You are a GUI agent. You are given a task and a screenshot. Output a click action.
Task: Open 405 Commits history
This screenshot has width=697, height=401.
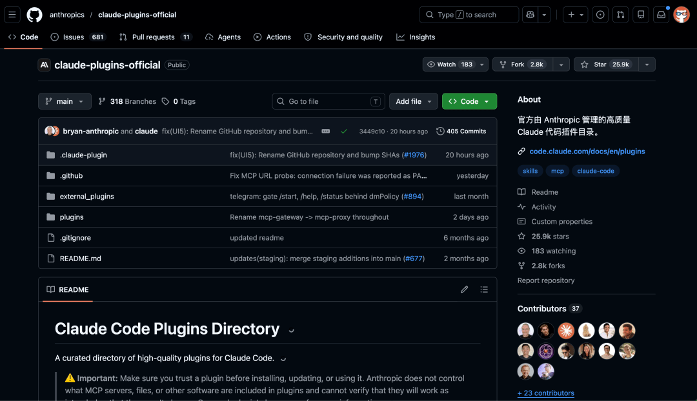pyautogui.click(x=461, y=132)
